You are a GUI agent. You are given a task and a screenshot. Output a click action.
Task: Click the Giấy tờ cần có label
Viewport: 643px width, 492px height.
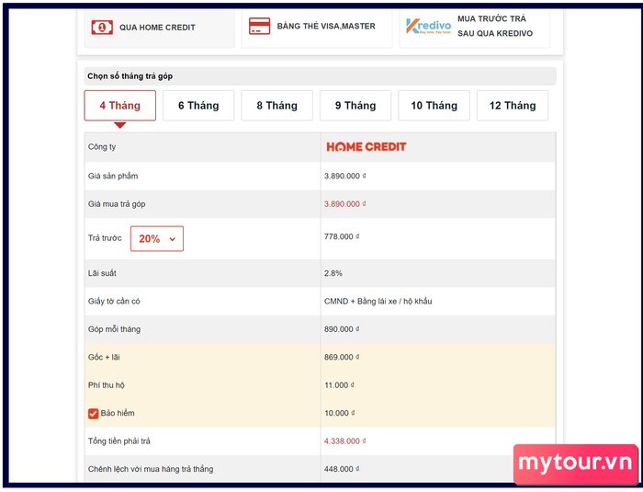[x=114, y=301]
